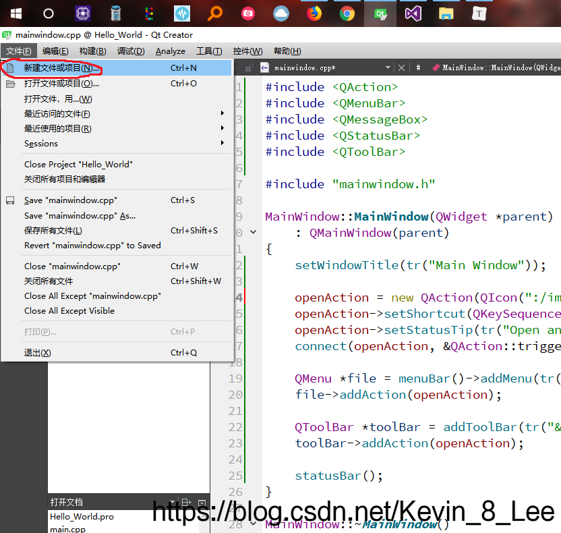Screen dimensions: 561x533
Task: Open the 控件(W) menu
Action: click(x=247, y=51)
